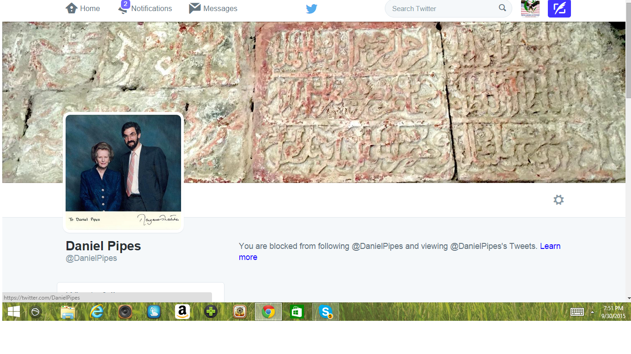Click the @DanielPipes handle
Screen dimensions: 631x354
[91, 258]
